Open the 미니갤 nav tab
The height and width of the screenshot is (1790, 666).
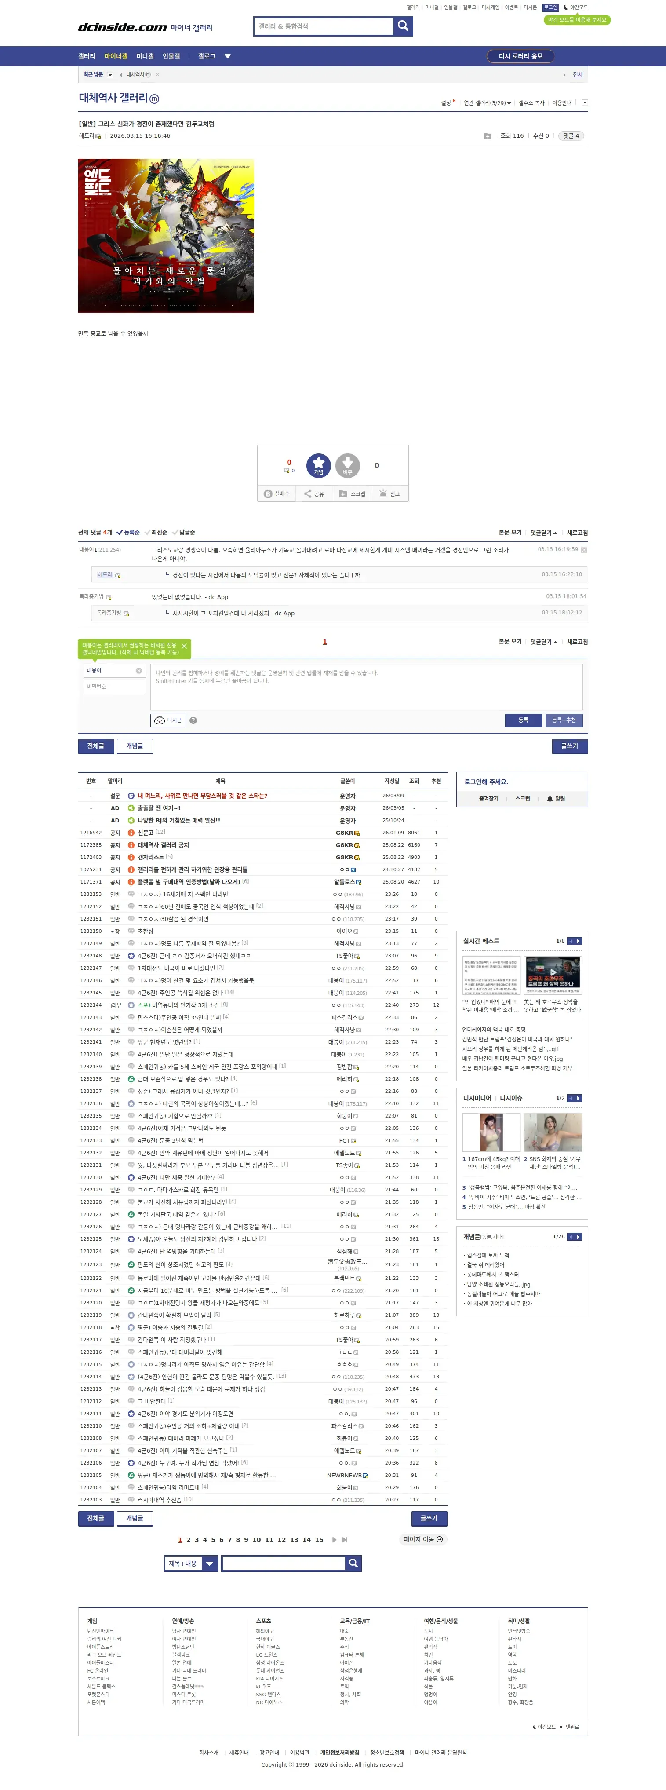pos(145,56)
